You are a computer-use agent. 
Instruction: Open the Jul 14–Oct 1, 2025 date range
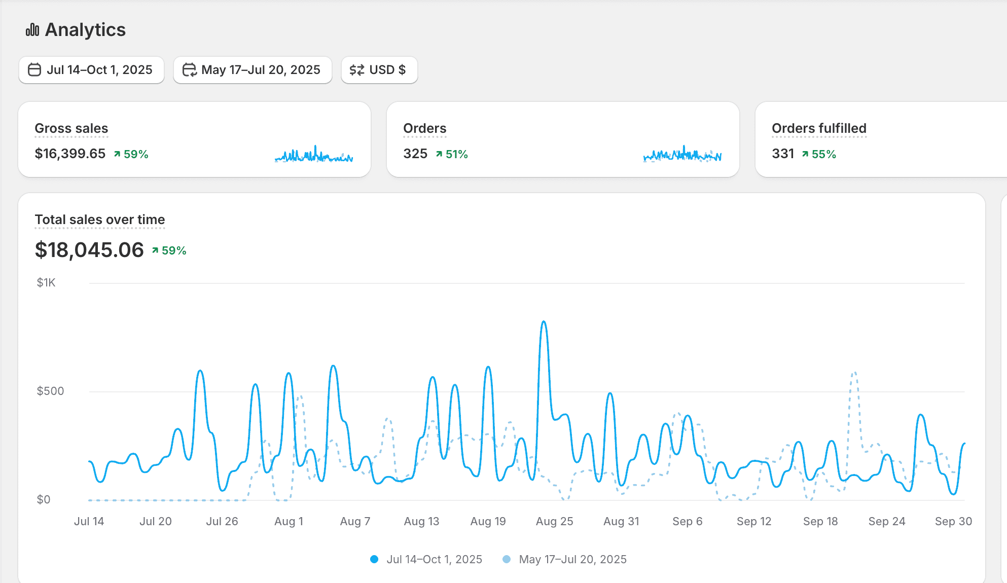[99, 70]
